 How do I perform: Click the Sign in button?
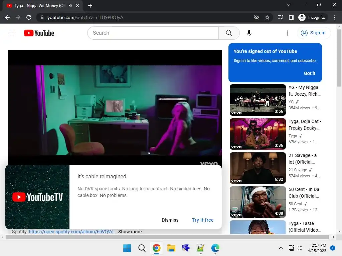[314, 33]
